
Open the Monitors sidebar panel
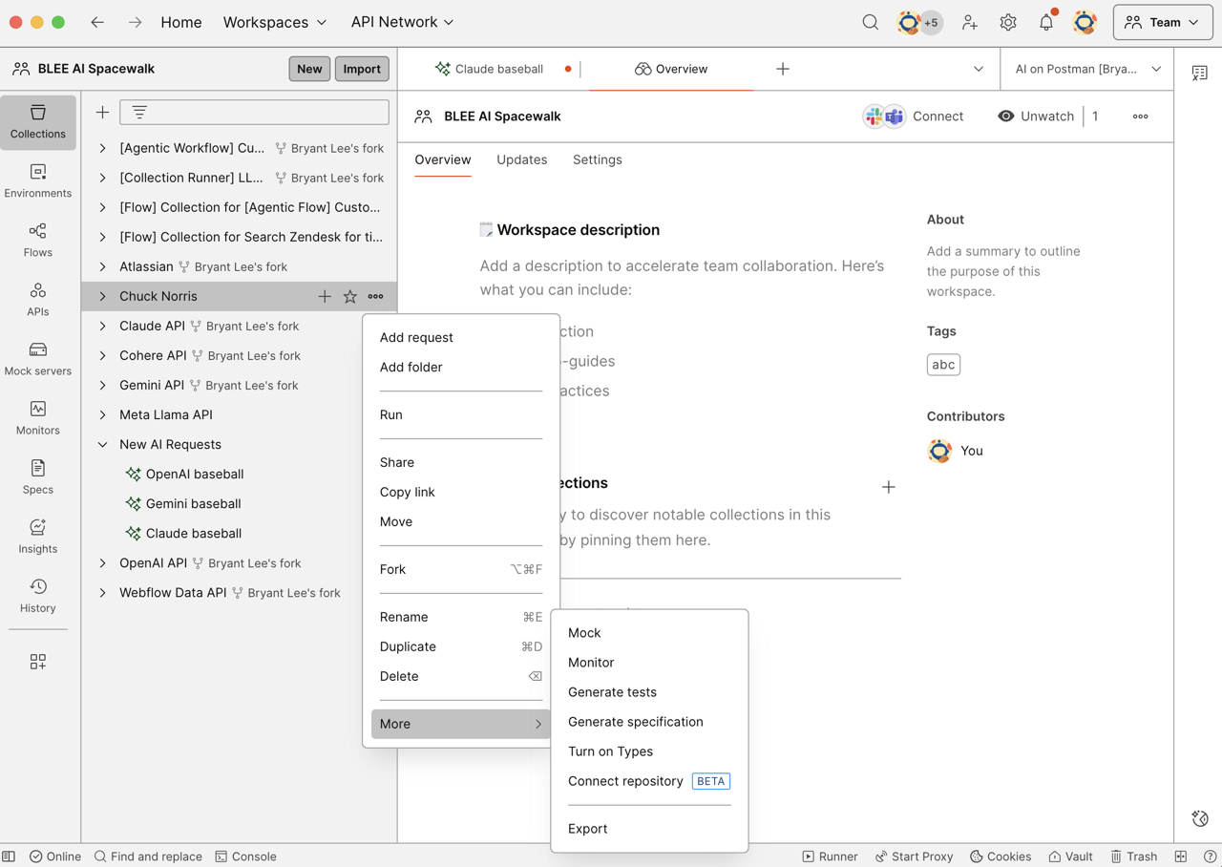pos(38,417)
